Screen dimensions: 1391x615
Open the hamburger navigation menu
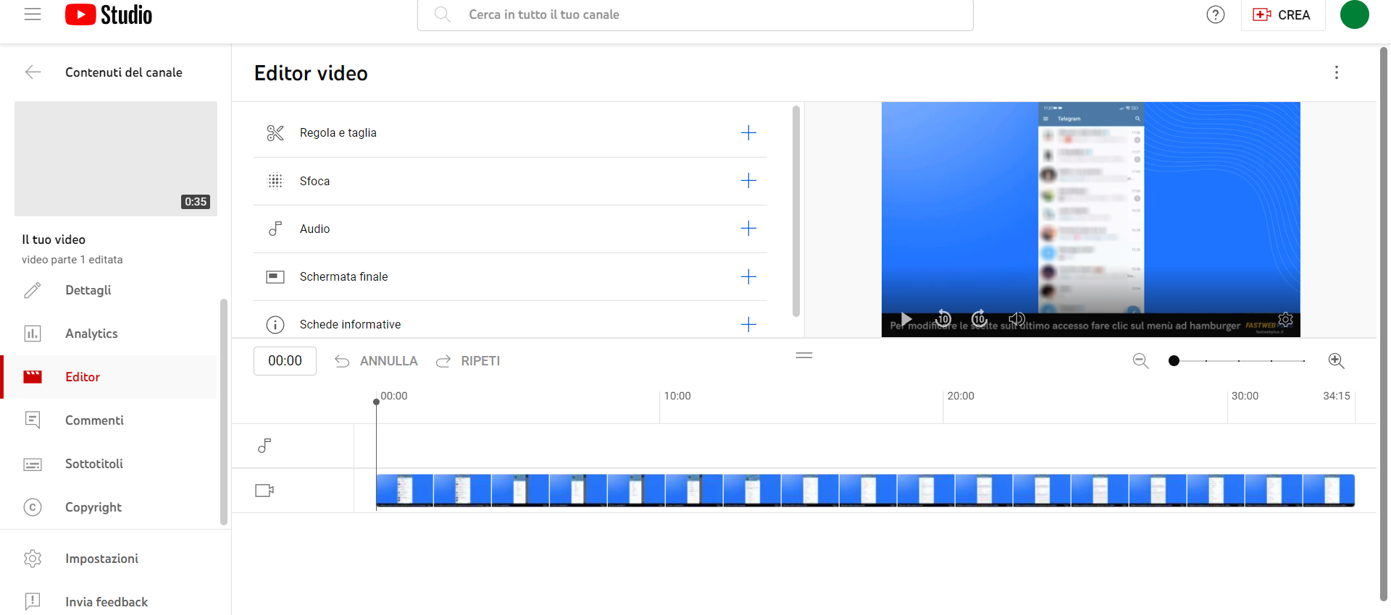33,14
